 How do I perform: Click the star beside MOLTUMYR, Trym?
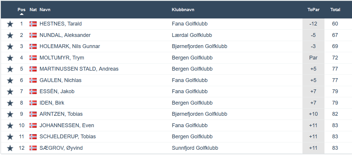click(x=10, y=58)
